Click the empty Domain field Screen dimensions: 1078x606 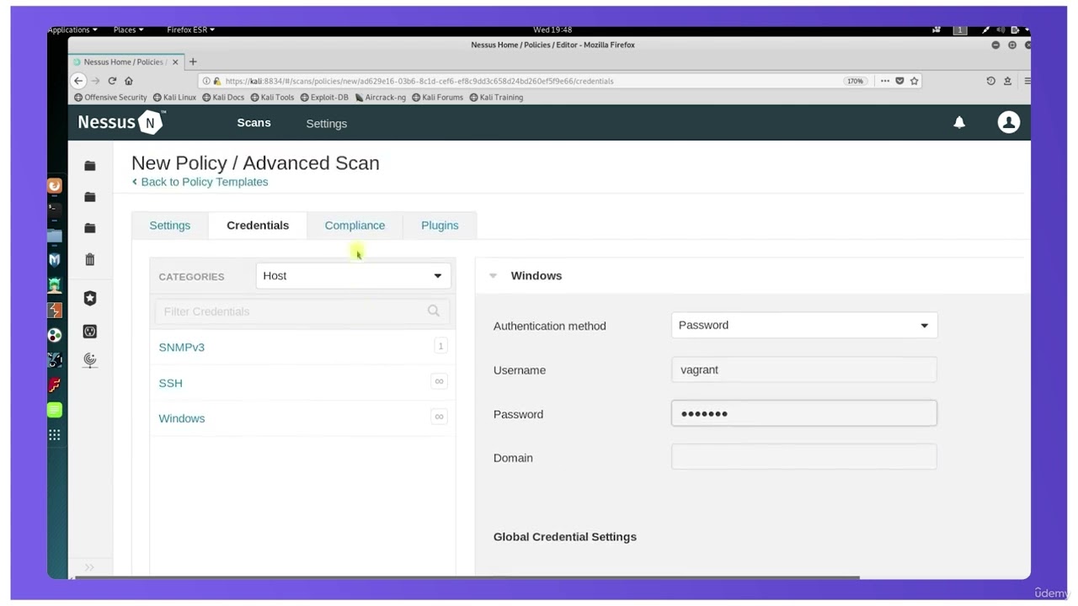[804, 457]
